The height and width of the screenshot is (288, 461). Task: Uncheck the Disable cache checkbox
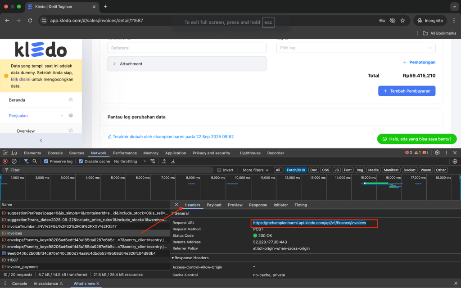[81, 161]
